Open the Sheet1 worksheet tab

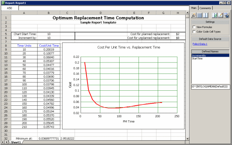point(15,142)
